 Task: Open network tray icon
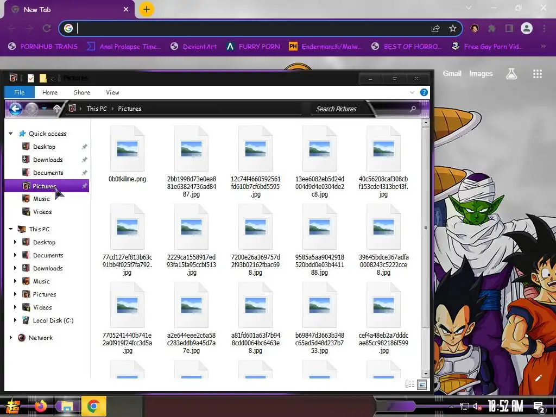465,406
